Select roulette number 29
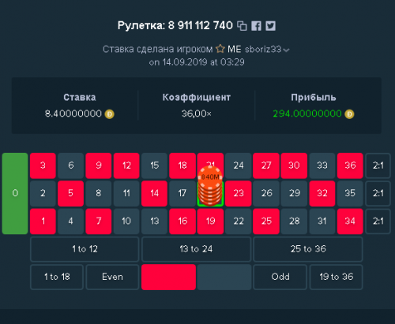 coord(294,193)
